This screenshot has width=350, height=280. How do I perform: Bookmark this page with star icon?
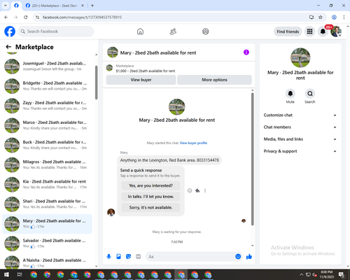coord(321,17)
